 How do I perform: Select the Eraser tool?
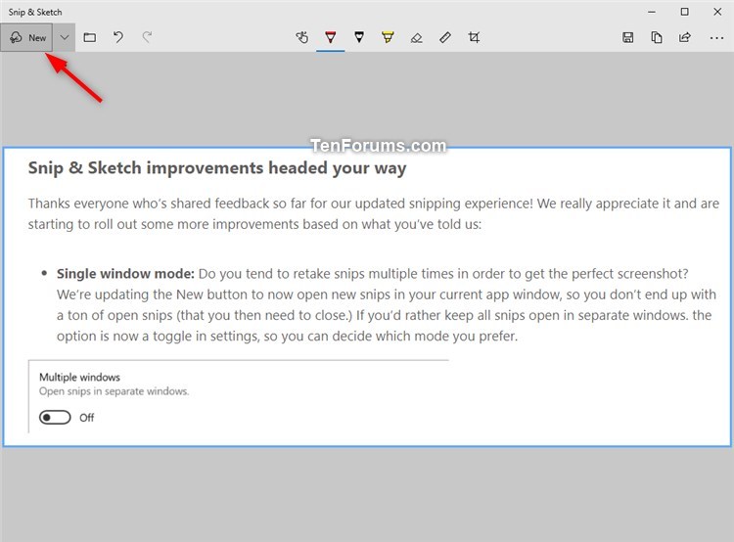(x=416, y=37)
